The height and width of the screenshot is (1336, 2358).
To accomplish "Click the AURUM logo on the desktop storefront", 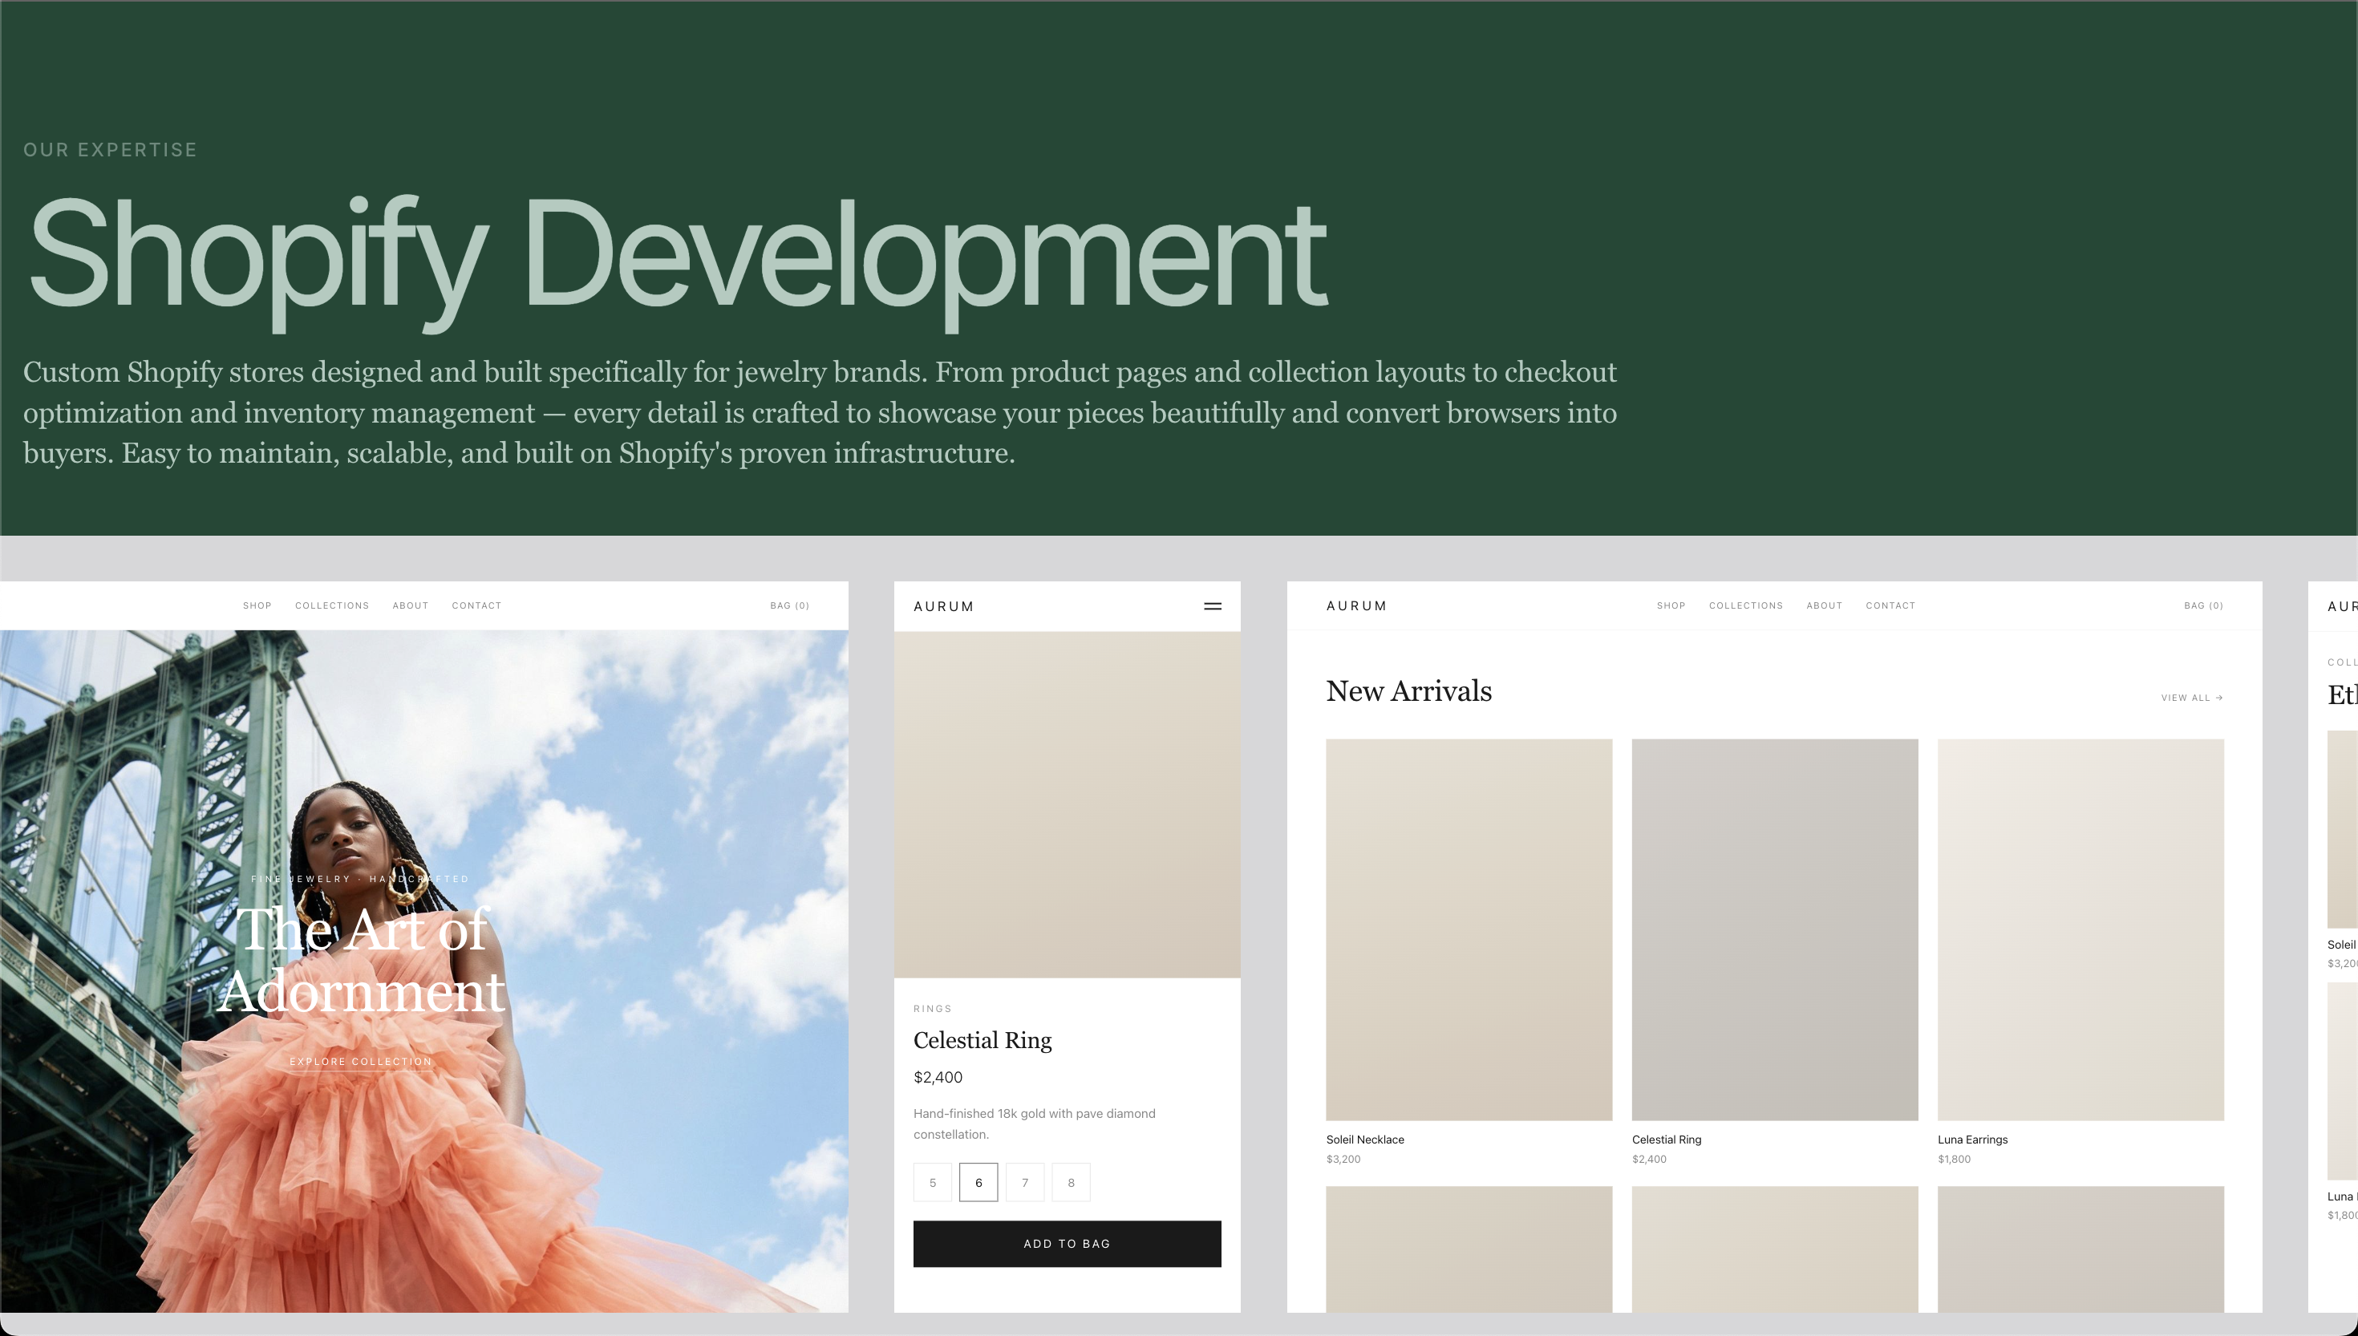I will (x=1356, y=605).
